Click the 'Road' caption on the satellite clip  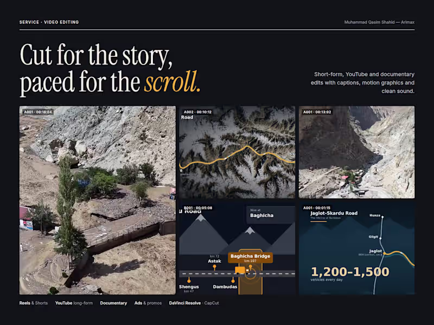(187, 117)
